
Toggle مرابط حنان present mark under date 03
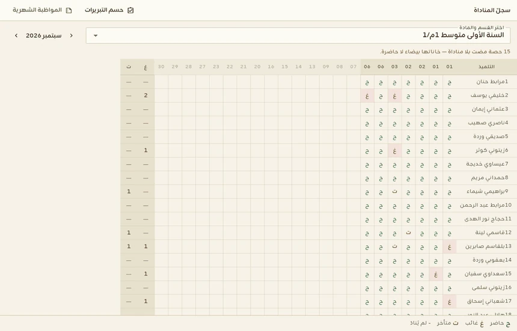click(395, 82)
